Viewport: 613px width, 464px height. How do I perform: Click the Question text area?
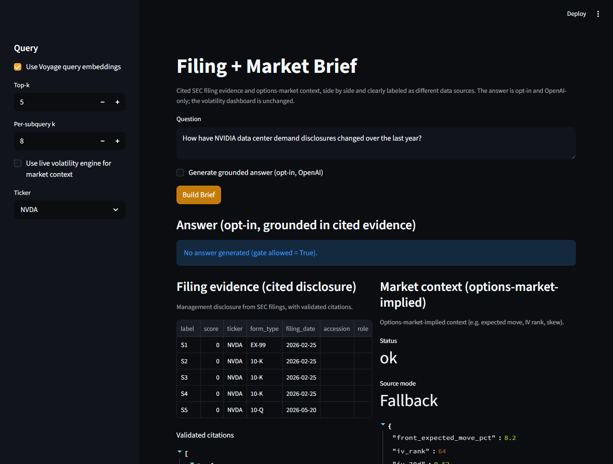pos(376,144)
